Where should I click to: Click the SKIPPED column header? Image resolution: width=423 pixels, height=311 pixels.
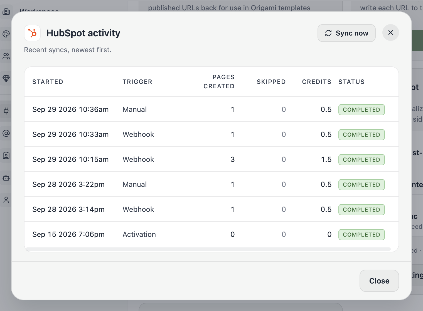271,82
